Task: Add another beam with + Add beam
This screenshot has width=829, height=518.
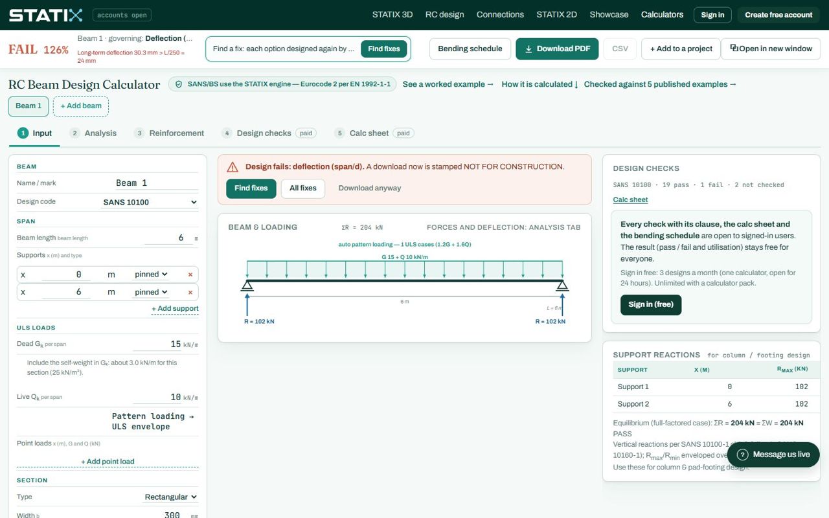Action: tap(81, 106)
